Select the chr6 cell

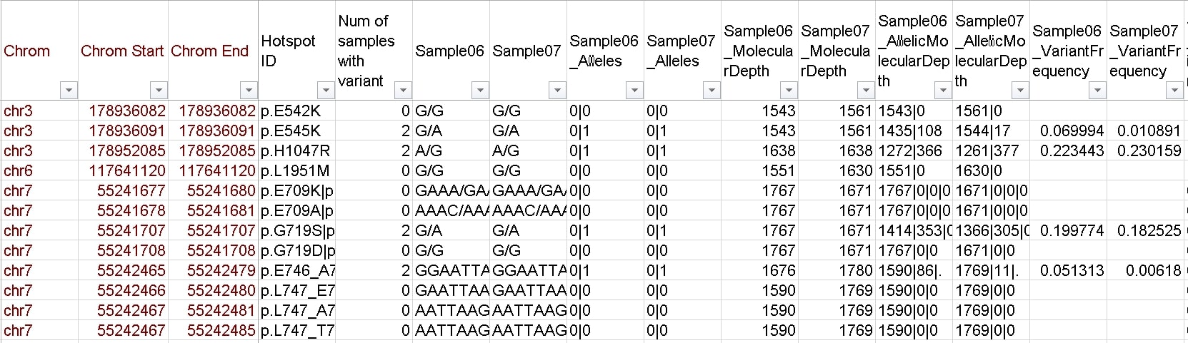point(19,171)
